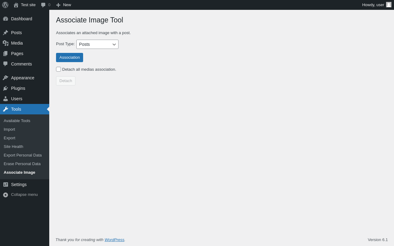Click the Tools wrench icon
Image resolution: width=394 pixels, height=246 pixels.
pos(6,109)
